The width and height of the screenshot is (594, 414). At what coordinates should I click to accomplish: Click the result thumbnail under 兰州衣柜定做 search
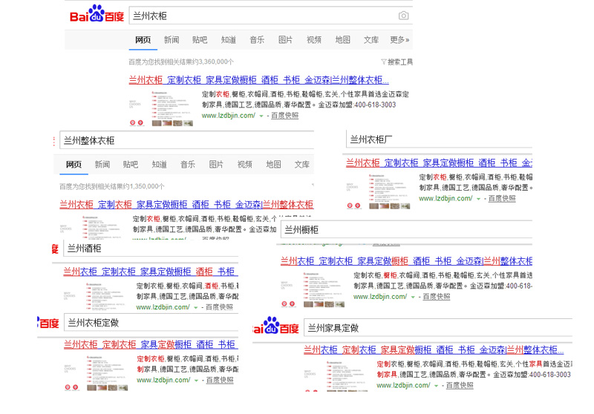tap(97, 372)
